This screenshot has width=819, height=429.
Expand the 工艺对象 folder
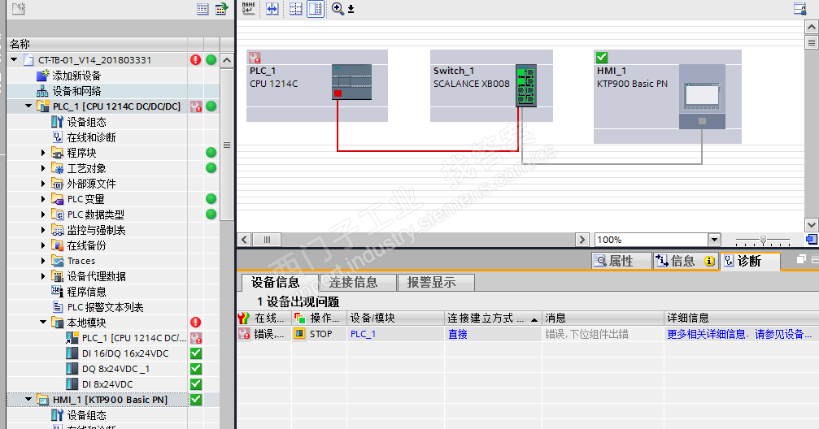point(43,168)
